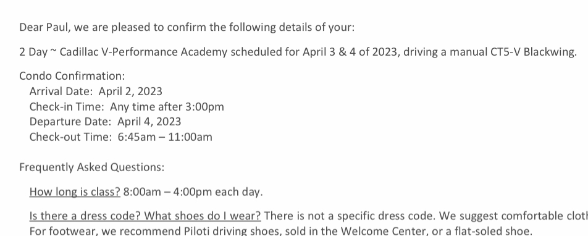Click the "8:00am – 4:00pm each day" text
Image resolution: width=588 pixels, height=236 pixels.
coord(192,192)
